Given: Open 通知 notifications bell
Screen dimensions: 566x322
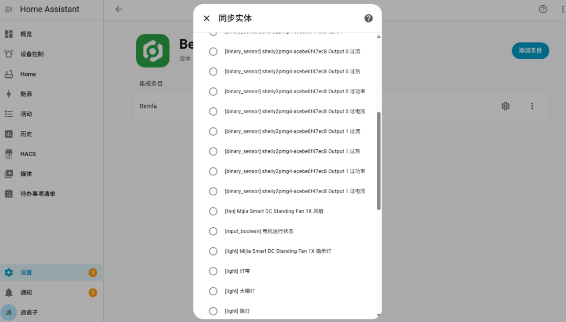Looking at the screenshot, I should [9, 293].
